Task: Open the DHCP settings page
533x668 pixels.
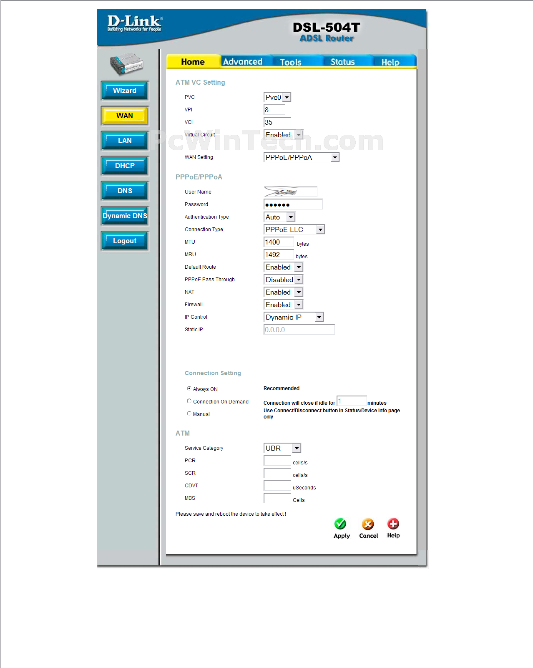Action: pyautogui.click(x=125, y=166)
